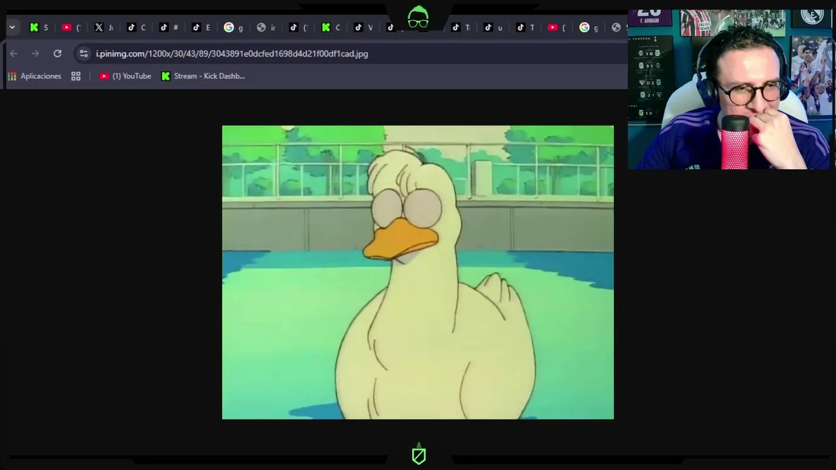Switch to the TikTok tab labeled V
Screen dimensions: 836x470
click(x=363, y=27)
